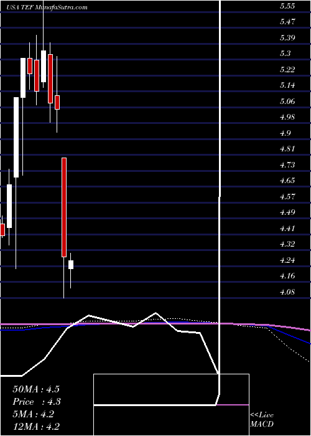Viewport: 311px width, 436px height.
Task: Click the tall red candlestick falling to 4.3
Action: (64, 207)
